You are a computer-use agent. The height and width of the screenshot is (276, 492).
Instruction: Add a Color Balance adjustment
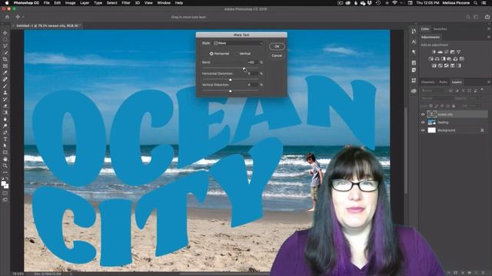click(437, 59)
